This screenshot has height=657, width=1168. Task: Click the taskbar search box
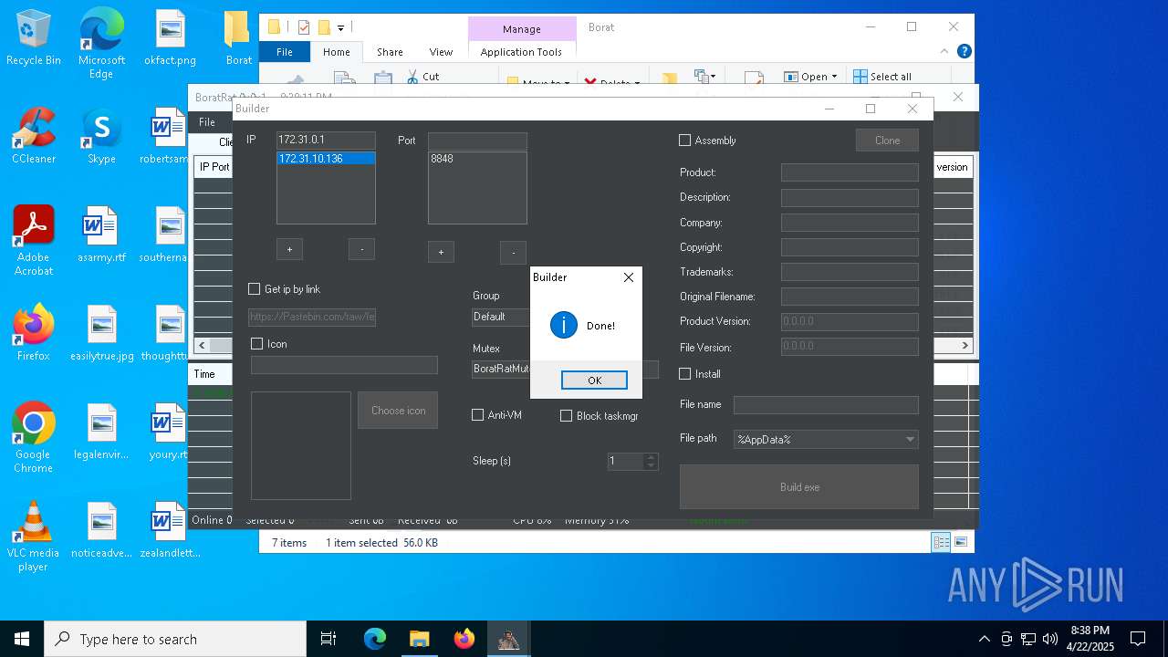pos(175,639)
